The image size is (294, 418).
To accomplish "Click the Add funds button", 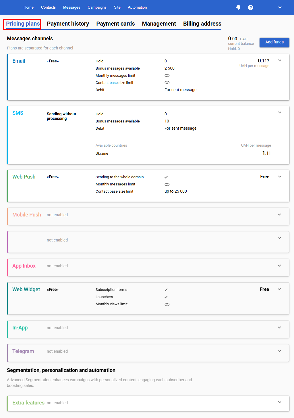I will [274, 42].
